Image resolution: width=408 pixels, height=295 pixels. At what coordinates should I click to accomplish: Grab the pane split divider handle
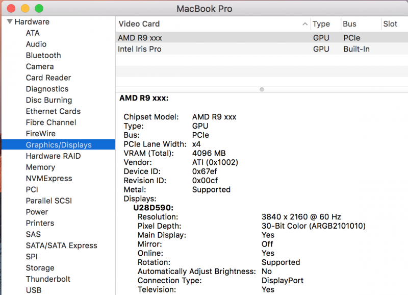click(262, 89)
